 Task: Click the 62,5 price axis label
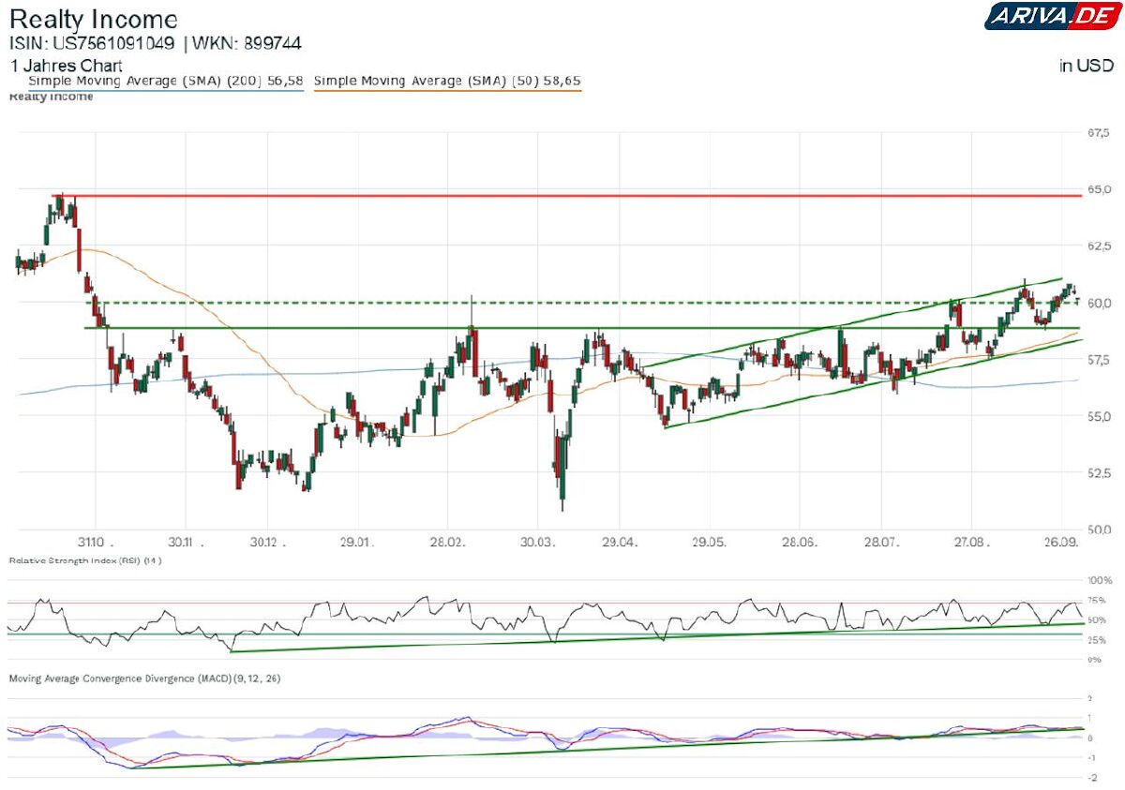(1100, 246)
